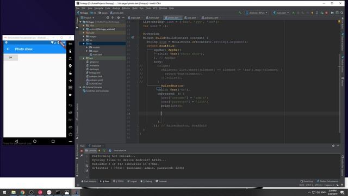Image resolution: width=348 pixels, height=196 pixels.
Task: Open Search Everywhere magnifier icon
Action: coord(342,13)
